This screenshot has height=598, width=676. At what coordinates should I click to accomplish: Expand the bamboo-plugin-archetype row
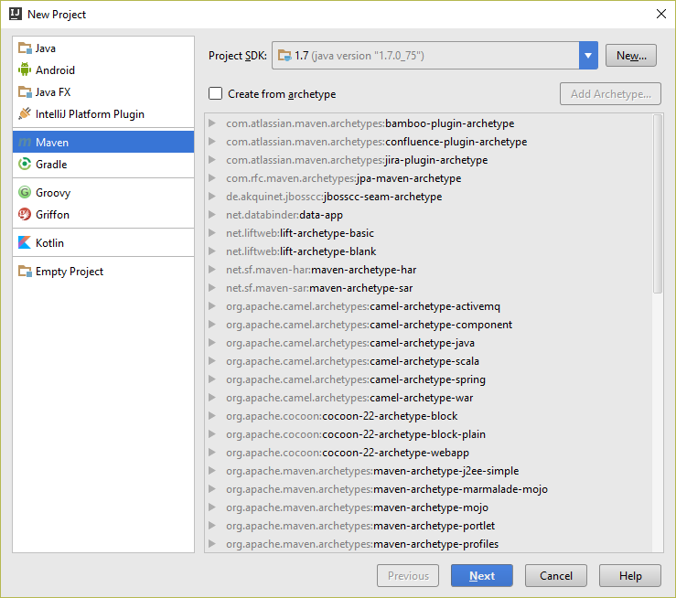coord(212,123)
